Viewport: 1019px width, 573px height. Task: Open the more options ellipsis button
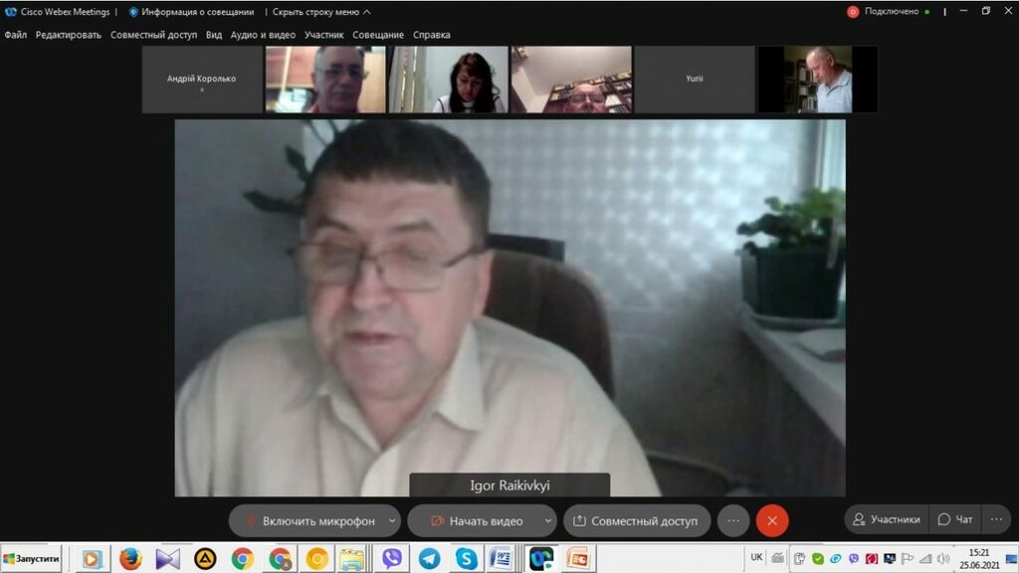(x=733, y=520)
